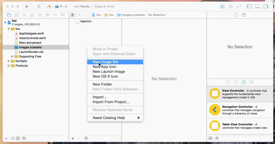Show the Assistant editor
Viewport: 275px width, 144px height.
[x=231, y=6]
